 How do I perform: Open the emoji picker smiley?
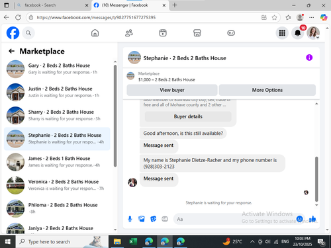click(299, 219)
